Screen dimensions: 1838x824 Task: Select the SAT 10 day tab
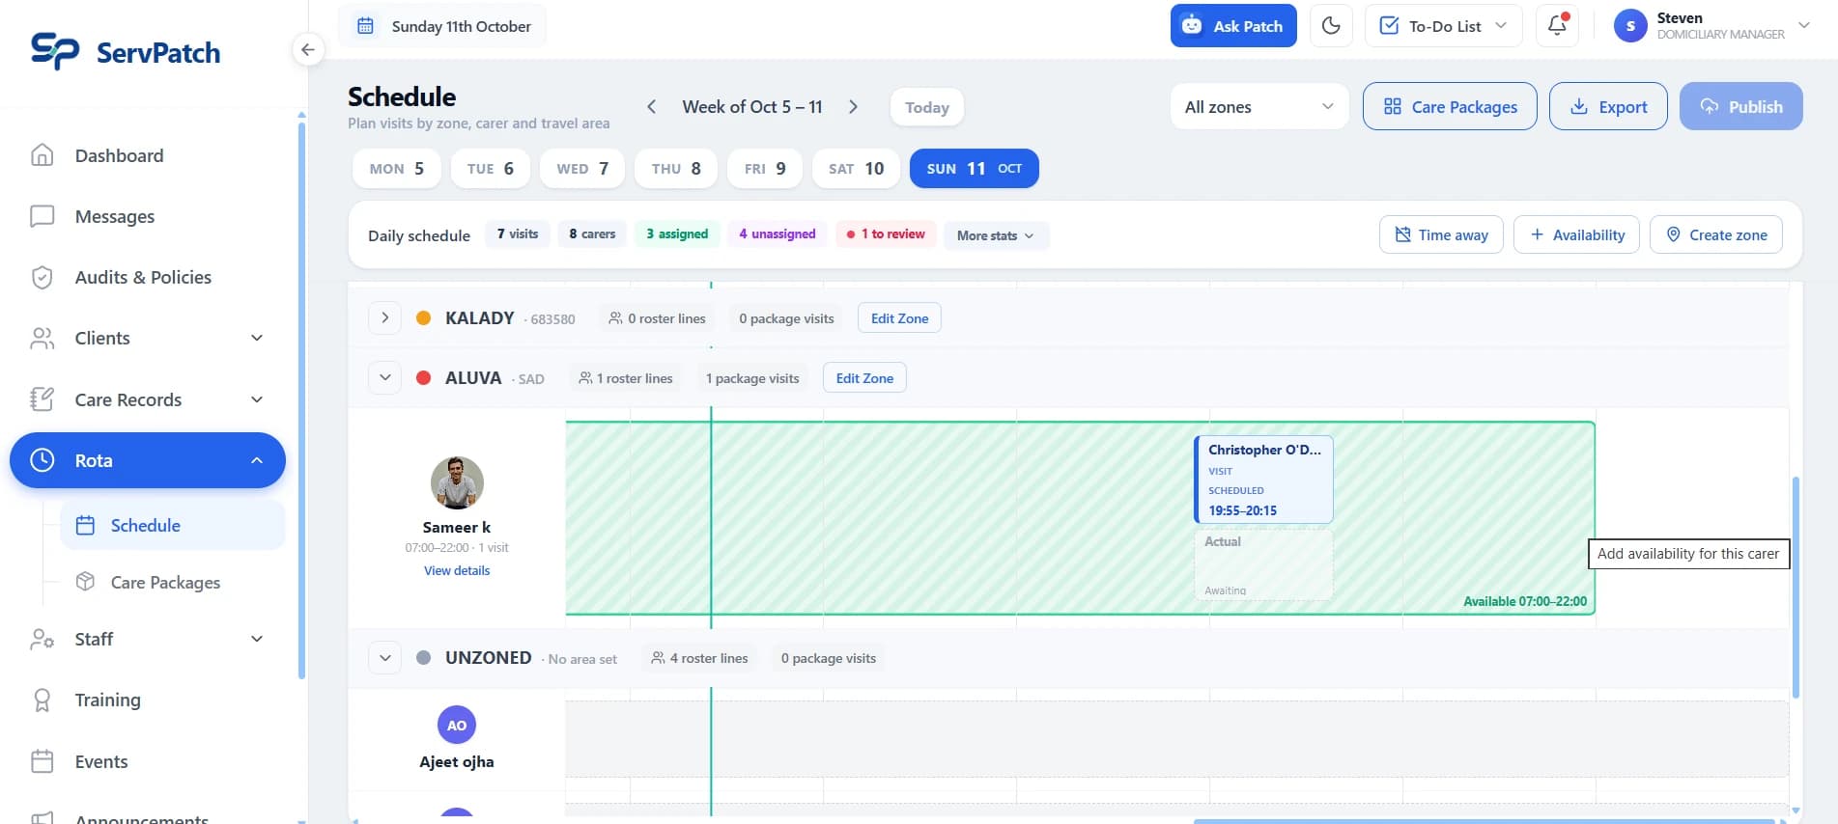tap(857, 168)
